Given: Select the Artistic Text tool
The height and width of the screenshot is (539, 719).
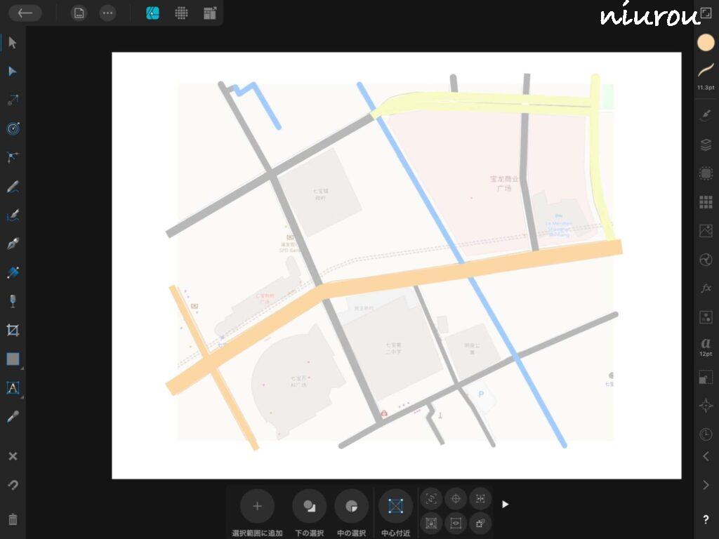Looking at the screenshot, I should pyautogui.click(x=12, y=387).
